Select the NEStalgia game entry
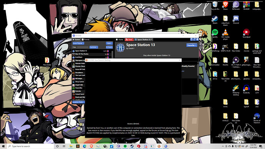This screenshot has height=149, width=265. (x=79, y=79)
